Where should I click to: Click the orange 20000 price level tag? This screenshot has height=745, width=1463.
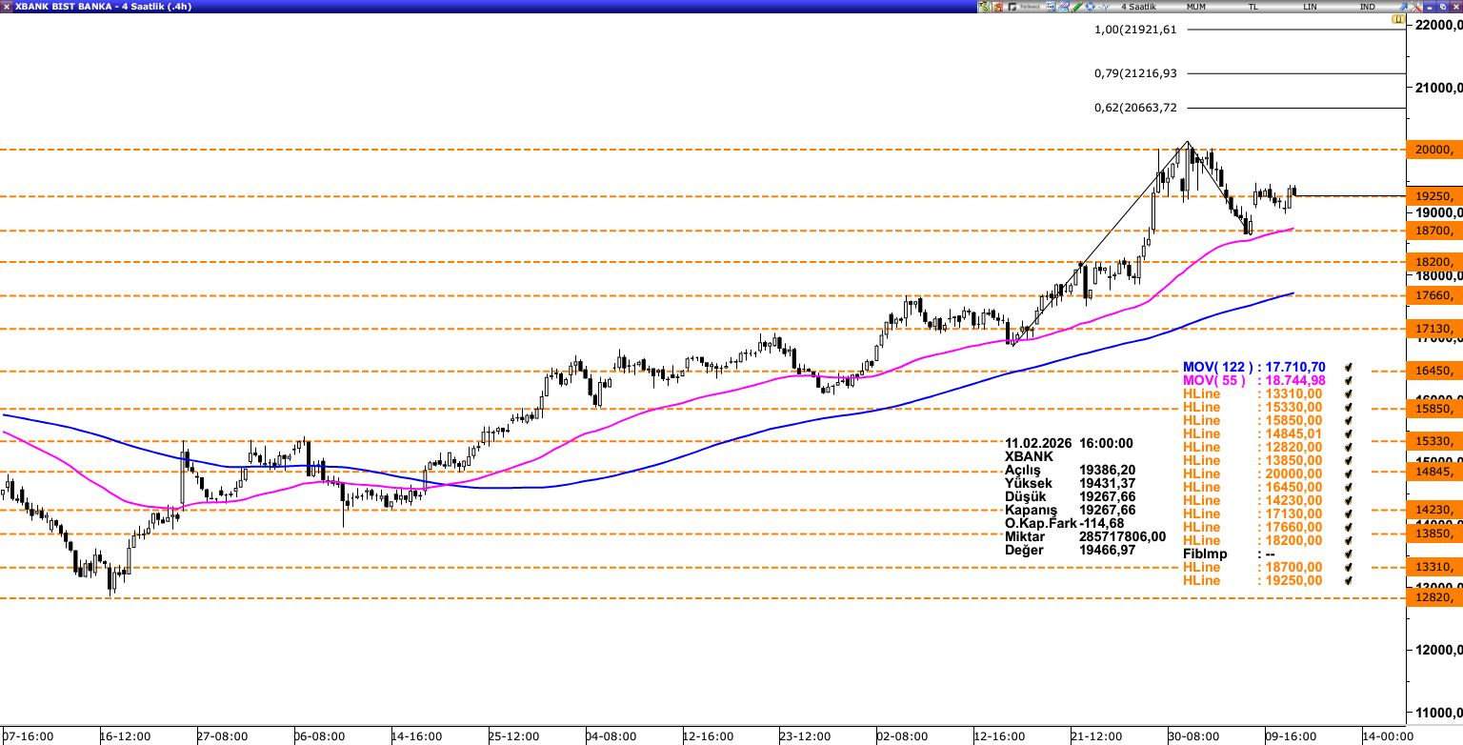point(1433,150)
